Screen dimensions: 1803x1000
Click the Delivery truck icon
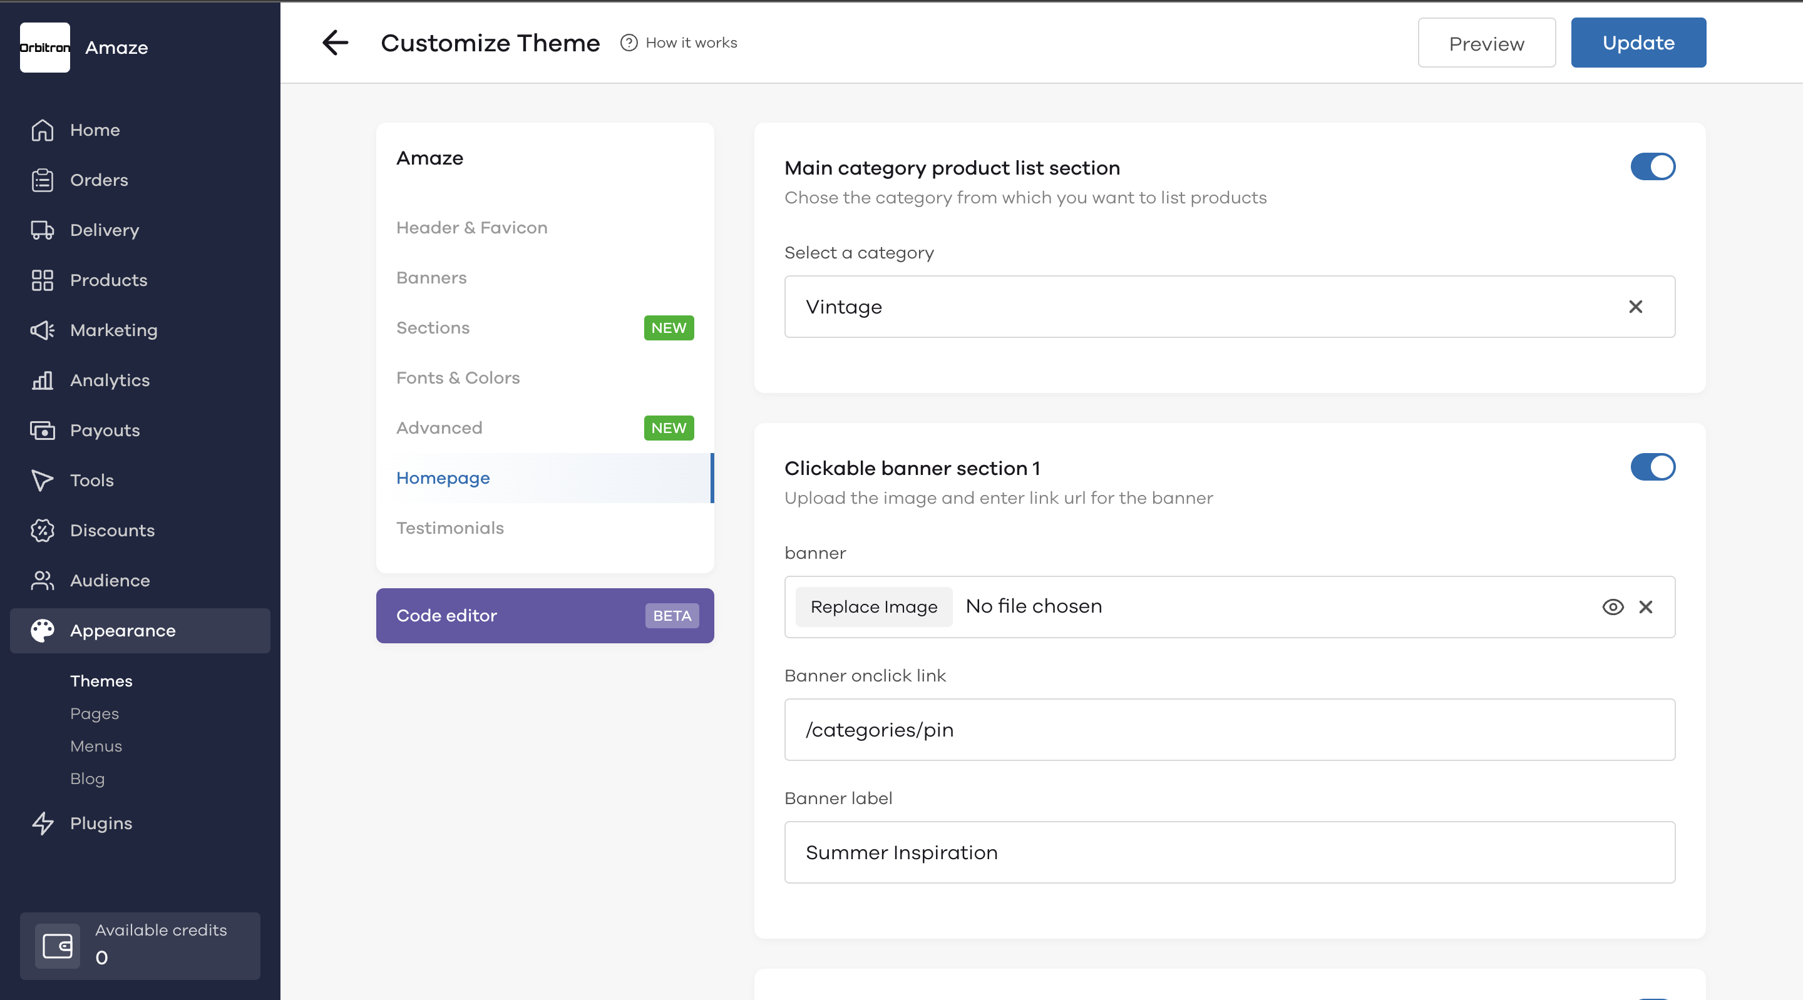[x=42, y=230]
